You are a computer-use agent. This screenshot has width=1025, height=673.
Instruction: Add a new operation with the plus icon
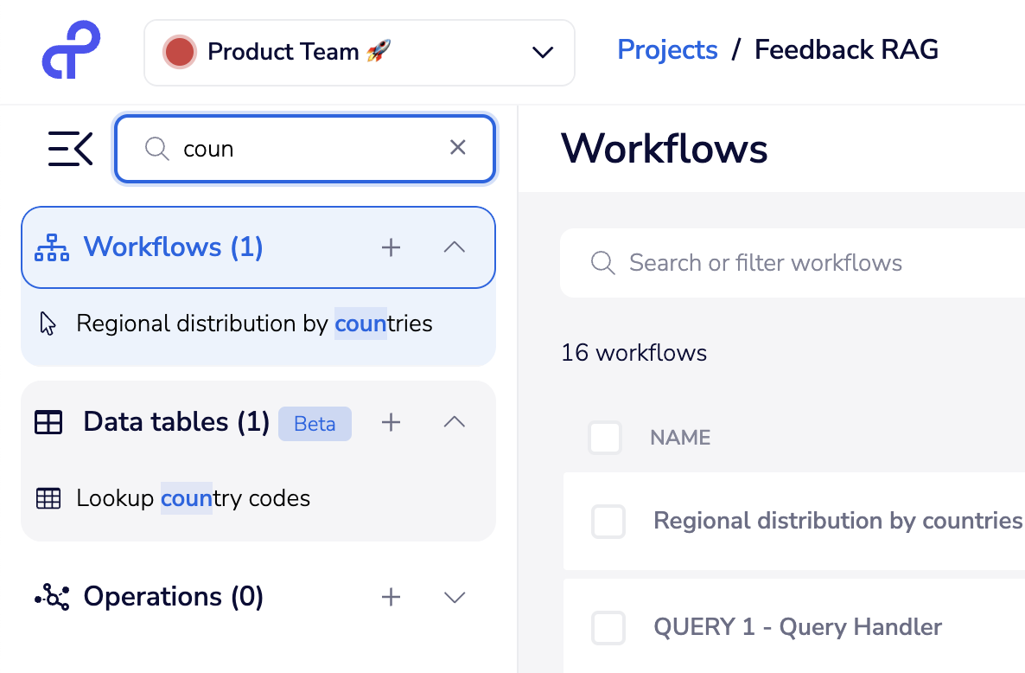392,597
